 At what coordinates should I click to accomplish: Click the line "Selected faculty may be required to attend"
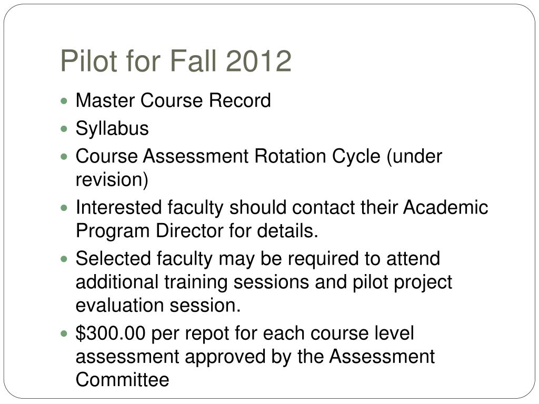point(258,259)
